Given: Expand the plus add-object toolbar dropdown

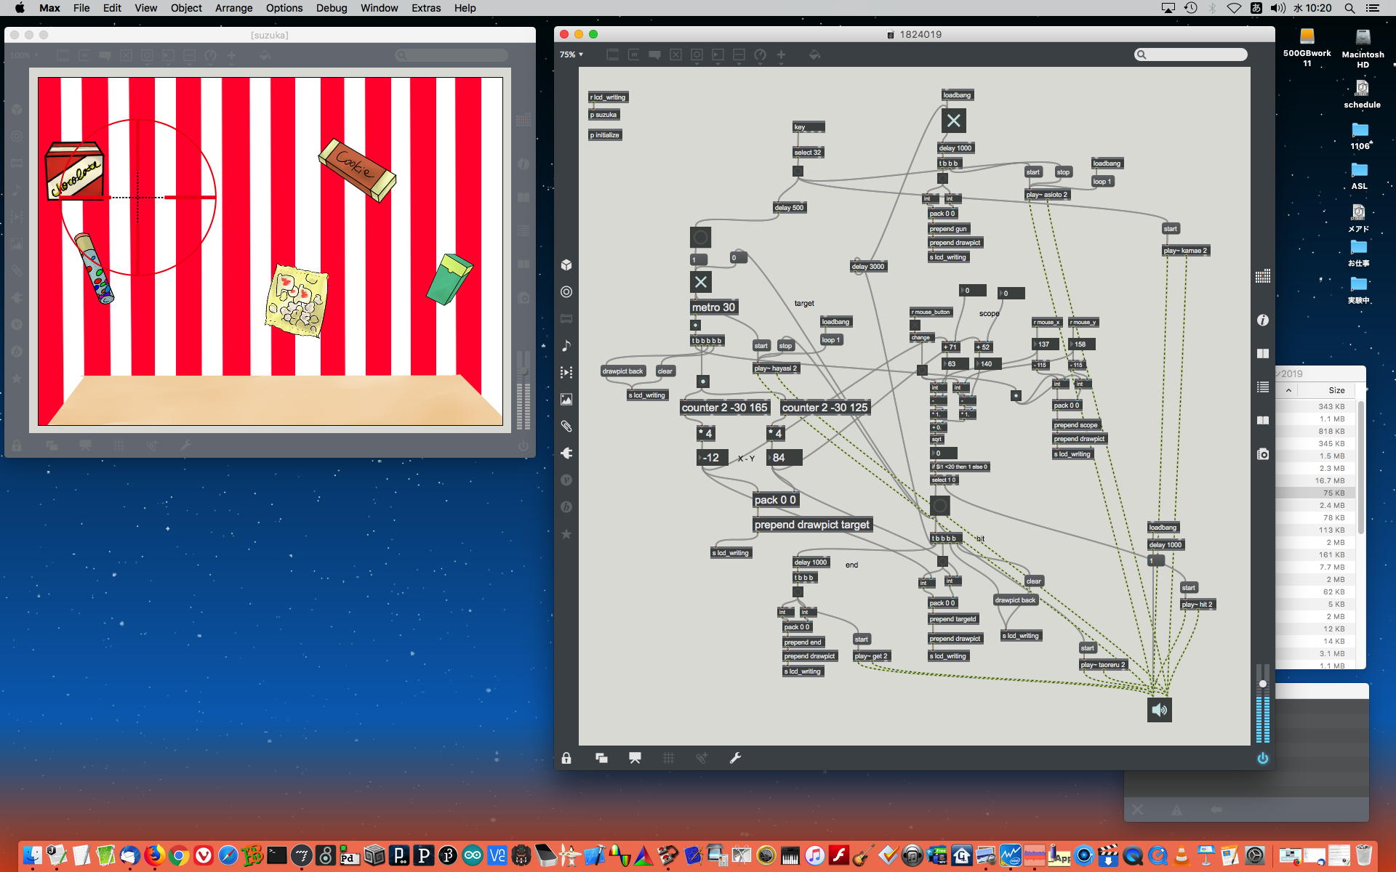Looking at the screenshot, I should point(781,54).
